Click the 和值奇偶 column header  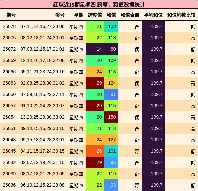pyautogui.click(x=130, y=15)
